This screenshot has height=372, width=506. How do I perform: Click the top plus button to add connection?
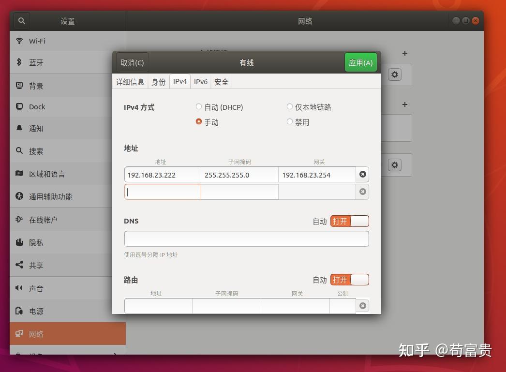(x=405, y=53)
